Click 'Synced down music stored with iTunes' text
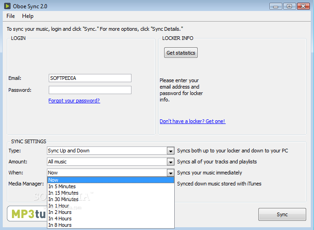Image resolution: width=314 pixels, height=230 pixels. [219, 184]
